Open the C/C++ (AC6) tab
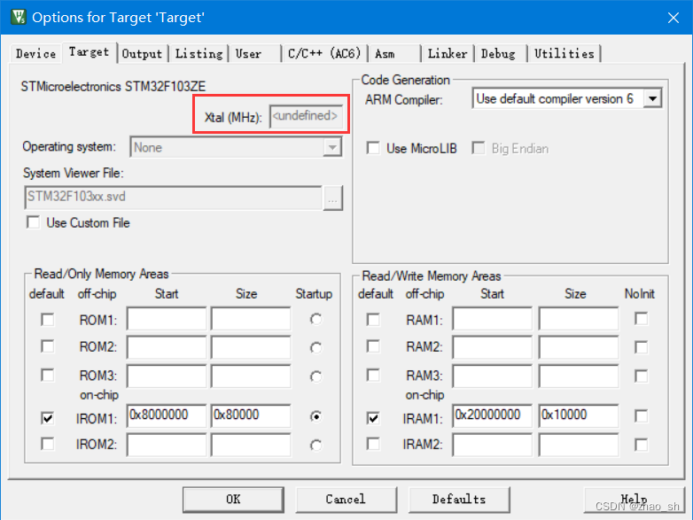 point(324,54)
